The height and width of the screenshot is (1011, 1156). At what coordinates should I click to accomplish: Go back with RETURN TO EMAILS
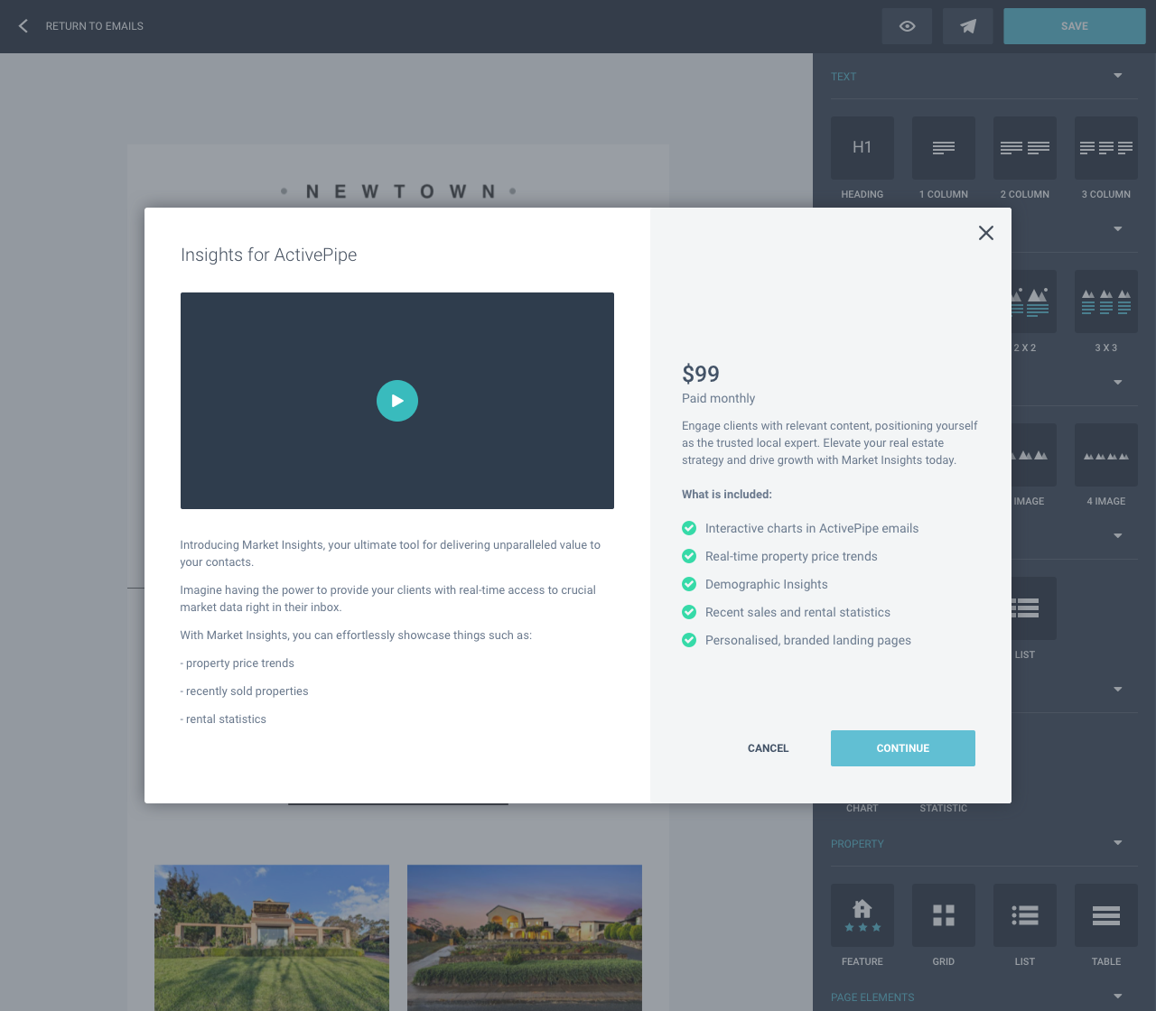(95, 26)
